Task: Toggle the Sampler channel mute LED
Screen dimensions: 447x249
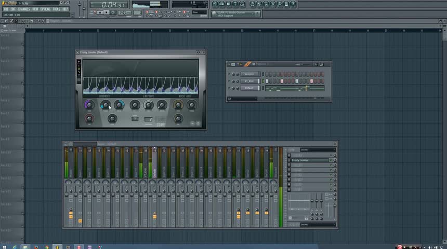Action: point(229,74)
